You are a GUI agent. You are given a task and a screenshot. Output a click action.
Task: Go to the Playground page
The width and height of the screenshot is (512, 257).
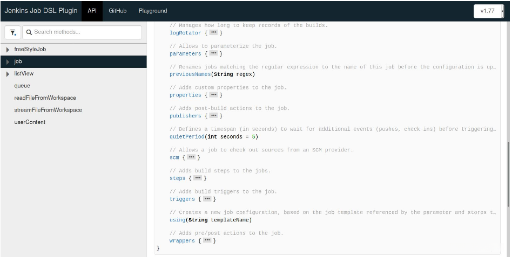click(153, 11)
